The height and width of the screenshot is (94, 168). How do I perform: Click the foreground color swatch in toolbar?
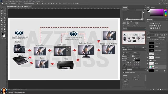pyautogui.click(x=2, y=34)
